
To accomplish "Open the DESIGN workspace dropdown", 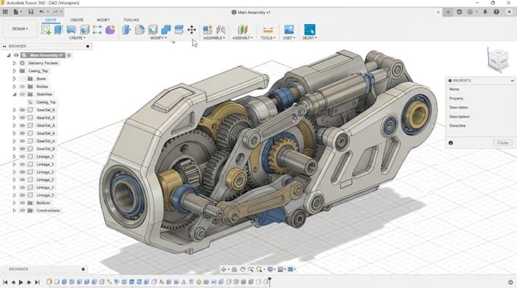I will [x=20, y=29].
